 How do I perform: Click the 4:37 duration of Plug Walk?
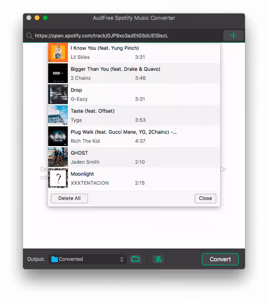140,141
